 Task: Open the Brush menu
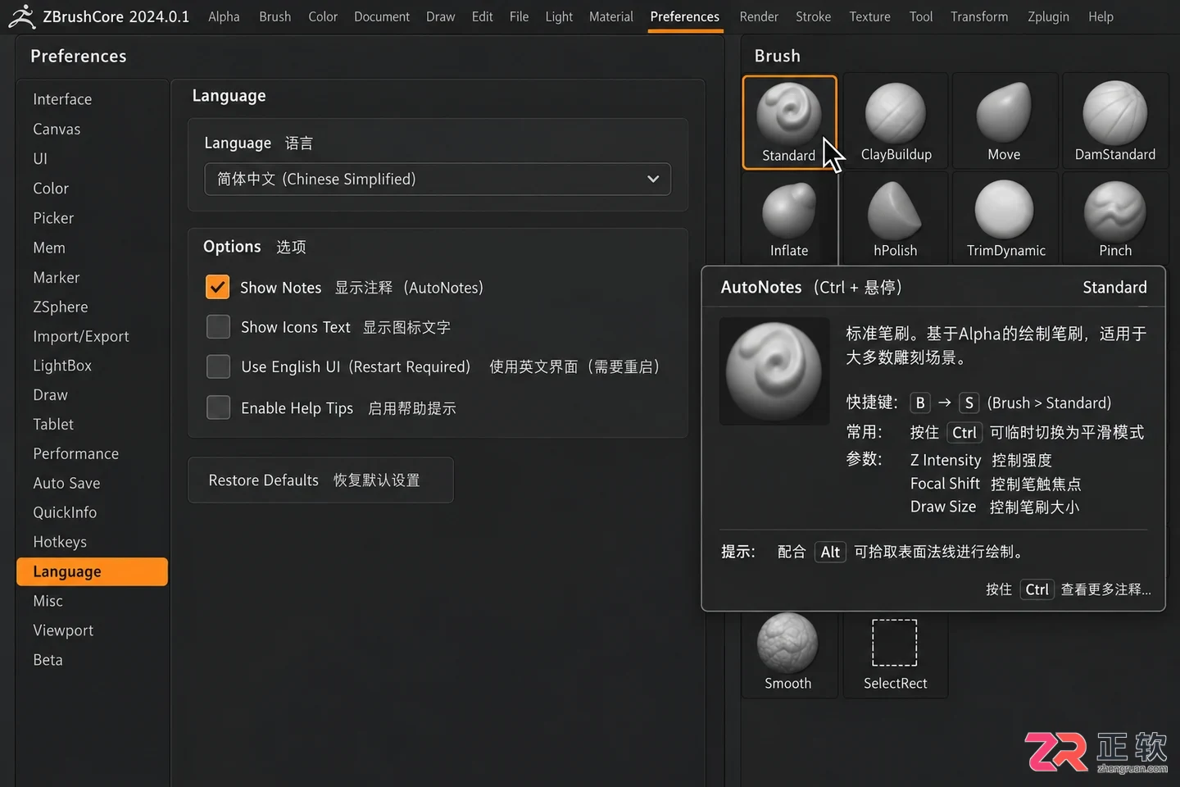coord(275,16)
